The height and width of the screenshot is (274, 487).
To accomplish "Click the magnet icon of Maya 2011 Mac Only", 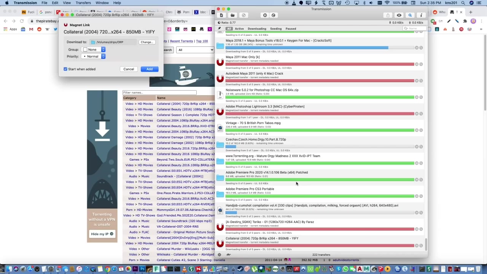I will click(220, 62).
